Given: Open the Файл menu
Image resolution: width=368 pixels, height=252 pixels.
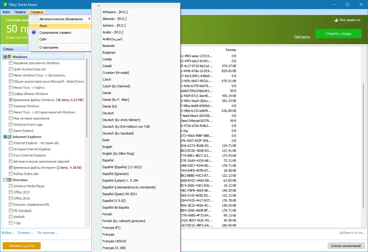Looking at the screenshot, I should click(x=6, y=12).
